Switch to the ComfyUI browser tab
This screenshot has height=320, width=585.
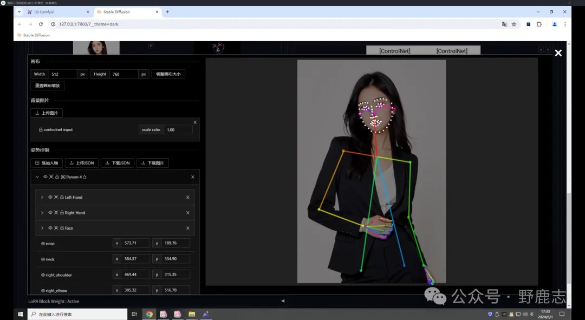(58, 11)
